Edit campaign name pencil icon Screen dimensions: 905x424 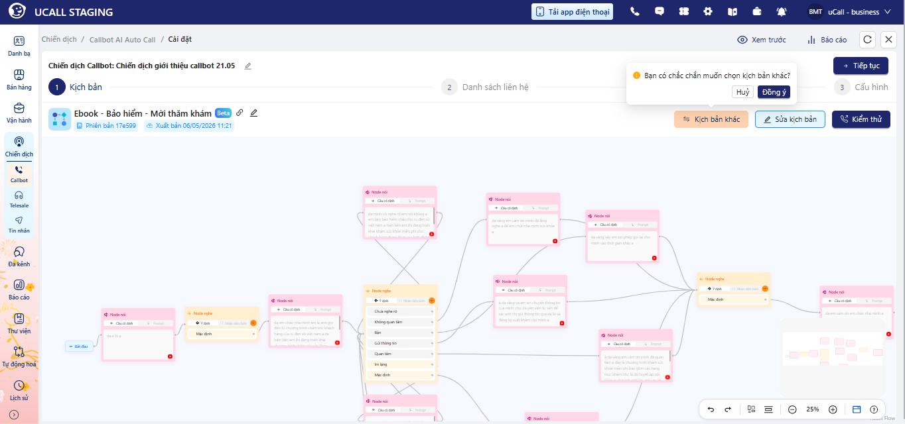pyautogui.click(x=248, y=66)
